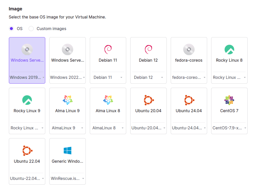The image size is (260, 191).
Task: Pick the Ubuntu 24.04 logo icon
Action: [189, 100]
